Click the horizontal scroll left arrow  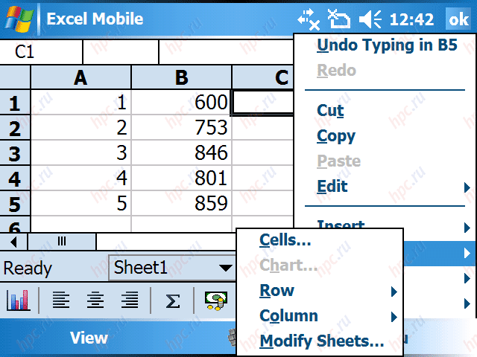13,242
